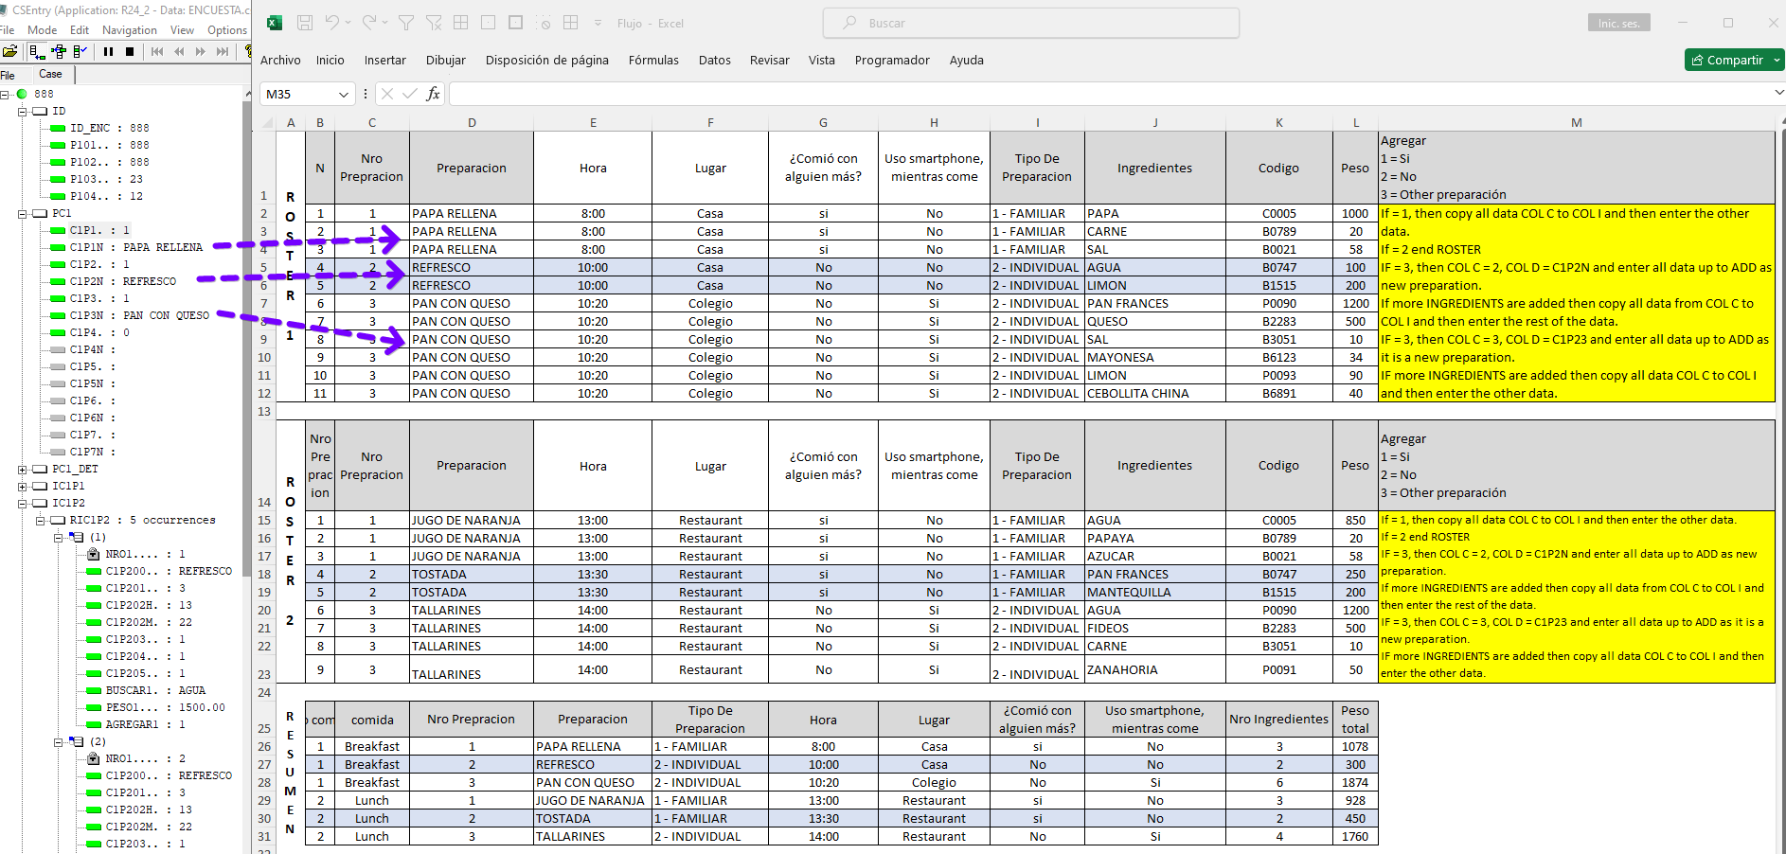Select the BUSCAR1 AGUA tree field
This screenshot has width=1786, height=854.
155,691
